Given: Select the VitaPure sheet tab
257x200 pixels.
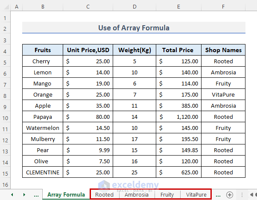Looking at the screenshot, I should [x=196, y=194].
